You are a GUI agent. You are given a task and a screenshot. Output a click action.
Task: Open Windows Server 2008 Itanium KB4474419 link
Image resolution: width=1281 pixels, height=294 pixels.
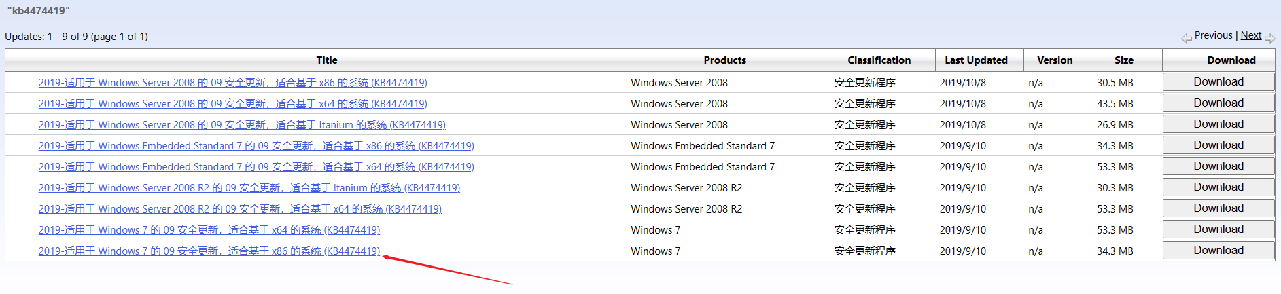(x=242, y=125)
